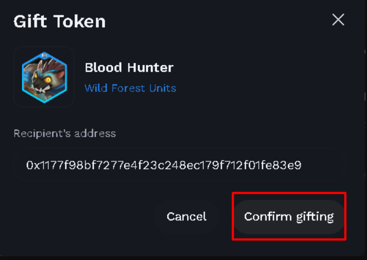Focus the recipient's address input field
367x260 pixels.
click(179, 165)
